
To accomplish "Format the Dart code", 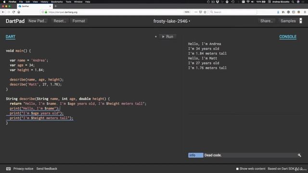I will pos(79,21).
